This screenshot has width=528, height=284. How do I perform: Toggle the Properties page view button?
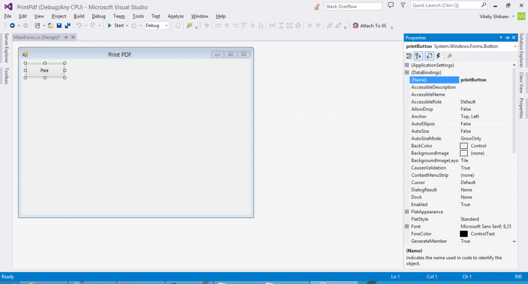[430, 56]
